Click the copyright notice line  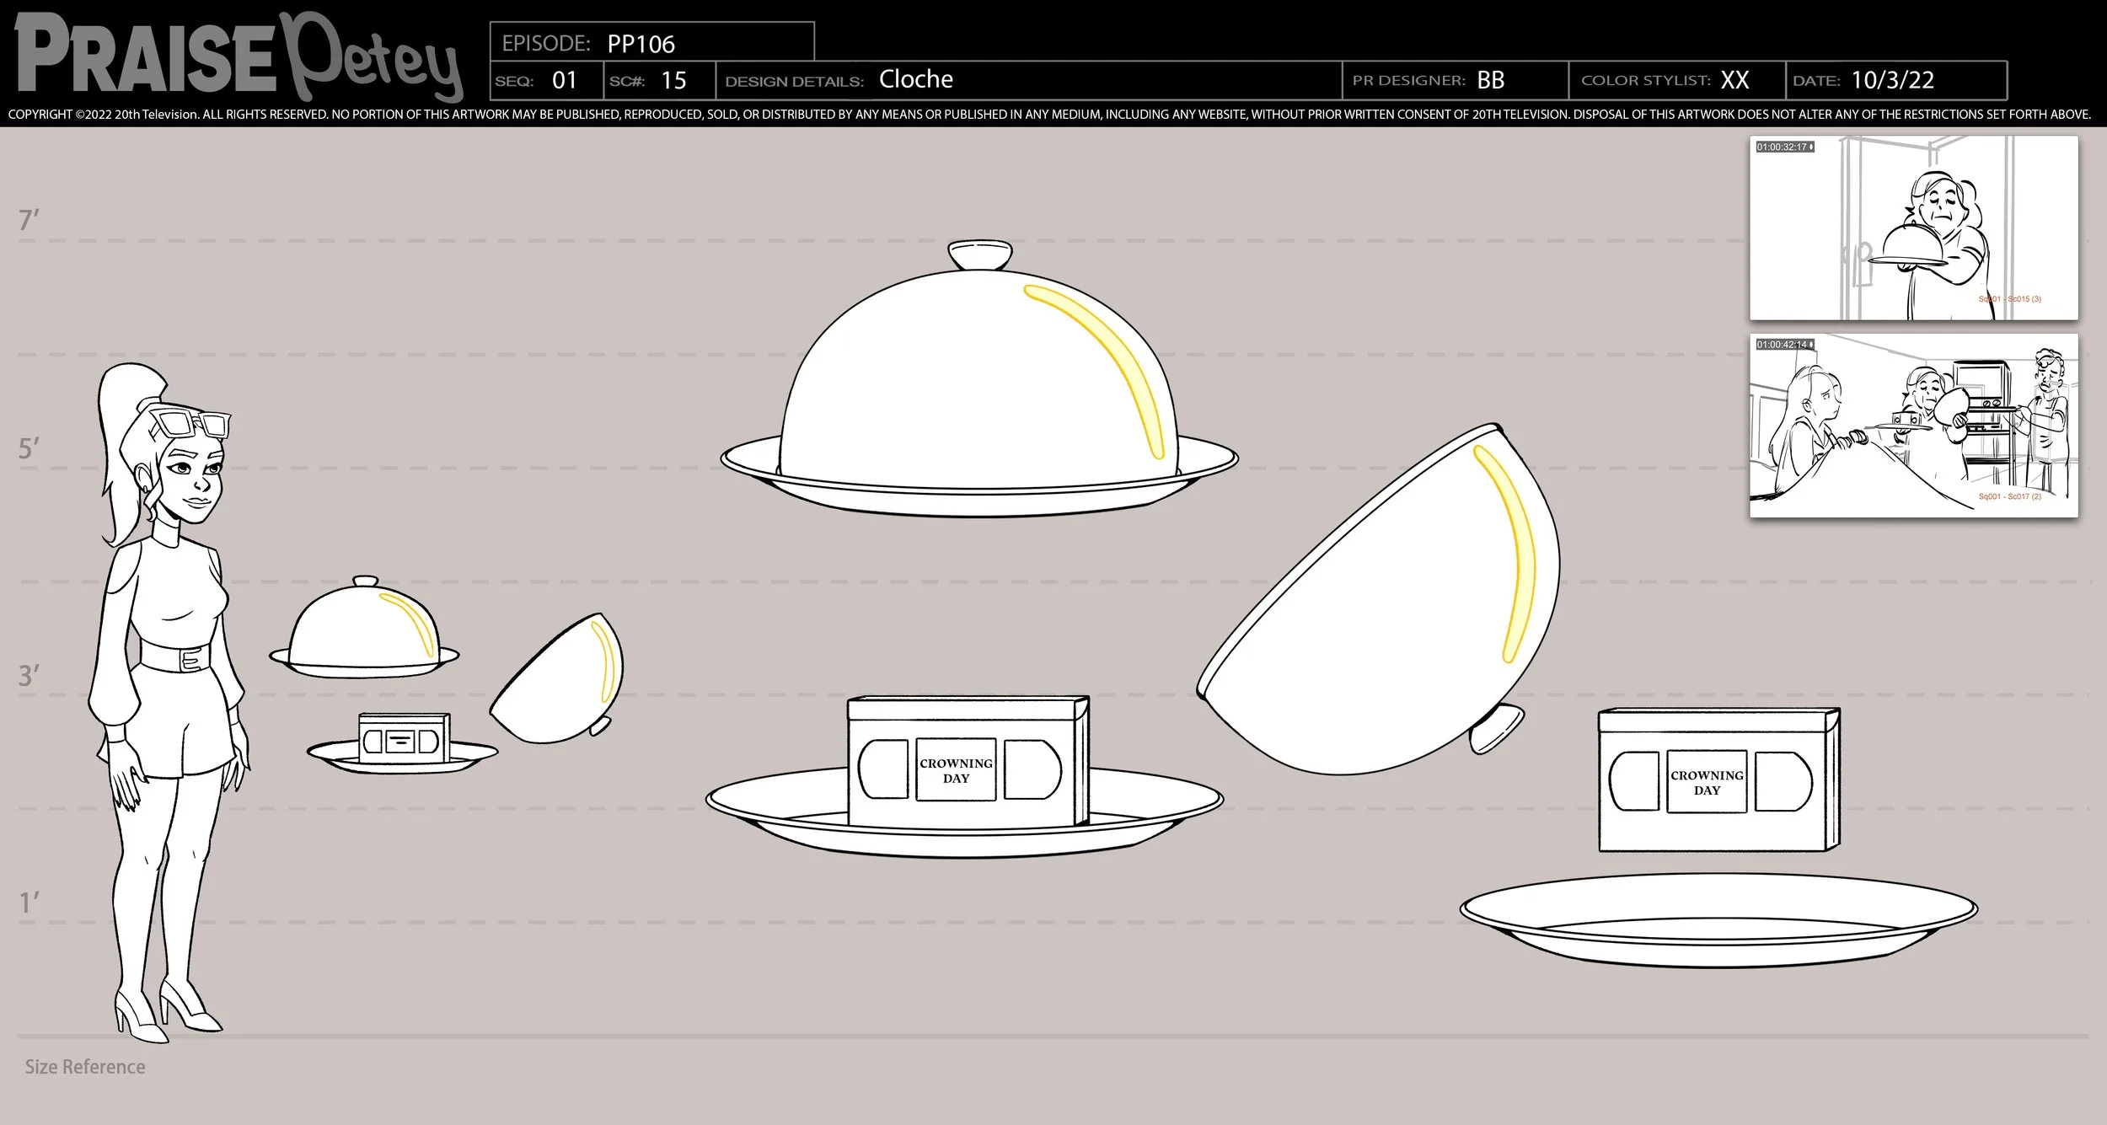[x=1049, y=114]
